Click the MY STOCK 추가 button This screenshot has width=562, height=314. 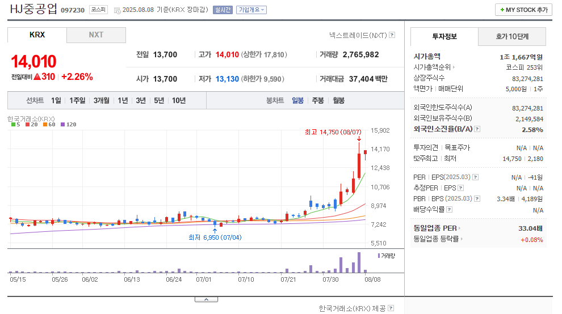pos(523,10)
